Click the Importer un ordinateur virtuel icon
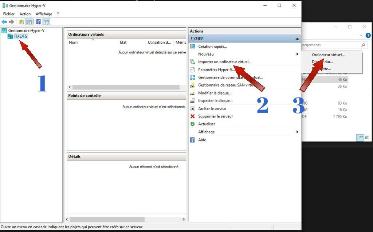The height and width of the screenshot is (232, 373). (x=193, y=62)
